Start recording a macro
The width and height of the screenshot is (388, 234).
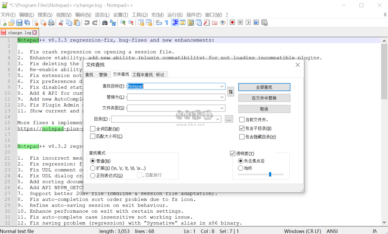(232, 22)
